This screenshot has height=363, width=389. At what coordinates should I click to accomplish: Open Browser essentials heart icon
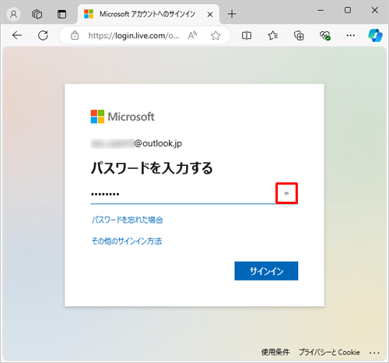point(324,35)
